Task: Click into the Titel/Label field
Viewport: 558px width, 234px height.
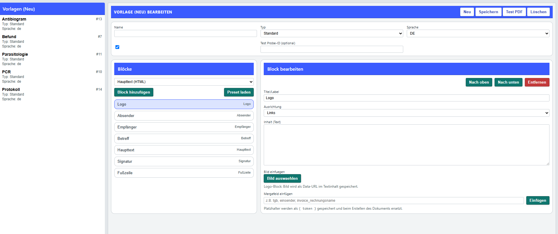Action: [406, 98]
